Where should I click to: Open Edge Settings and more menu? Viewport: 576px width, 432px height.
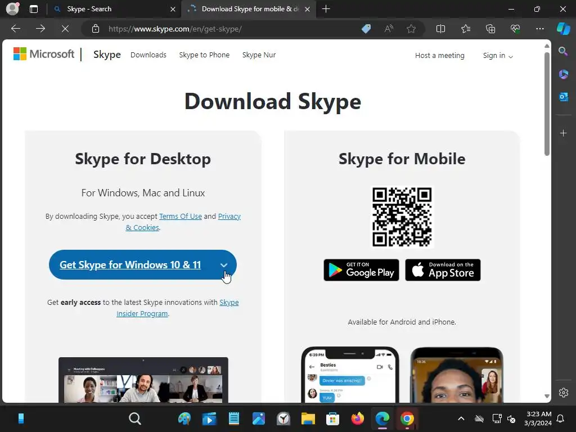pos(539,29)
